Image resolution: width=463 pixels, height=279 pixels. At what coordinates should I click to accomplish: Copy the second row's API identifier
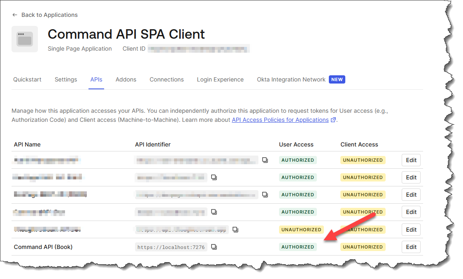click(x=214, y=177)
